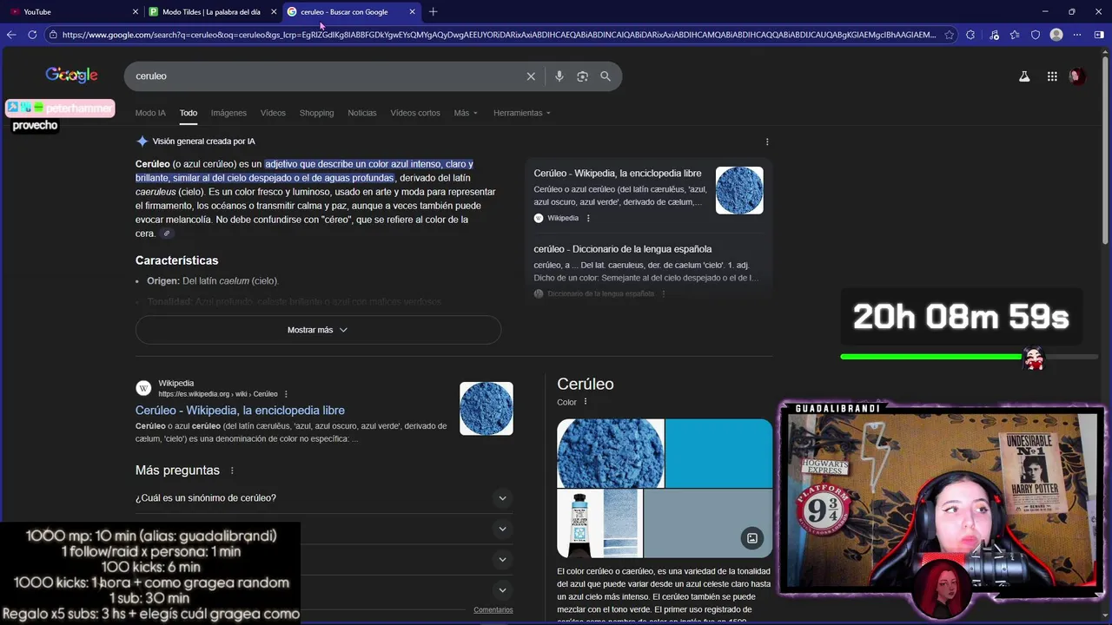The image size is (1112, 625).
Task: Open the browser profile avatar
Action: [1056, 35]
